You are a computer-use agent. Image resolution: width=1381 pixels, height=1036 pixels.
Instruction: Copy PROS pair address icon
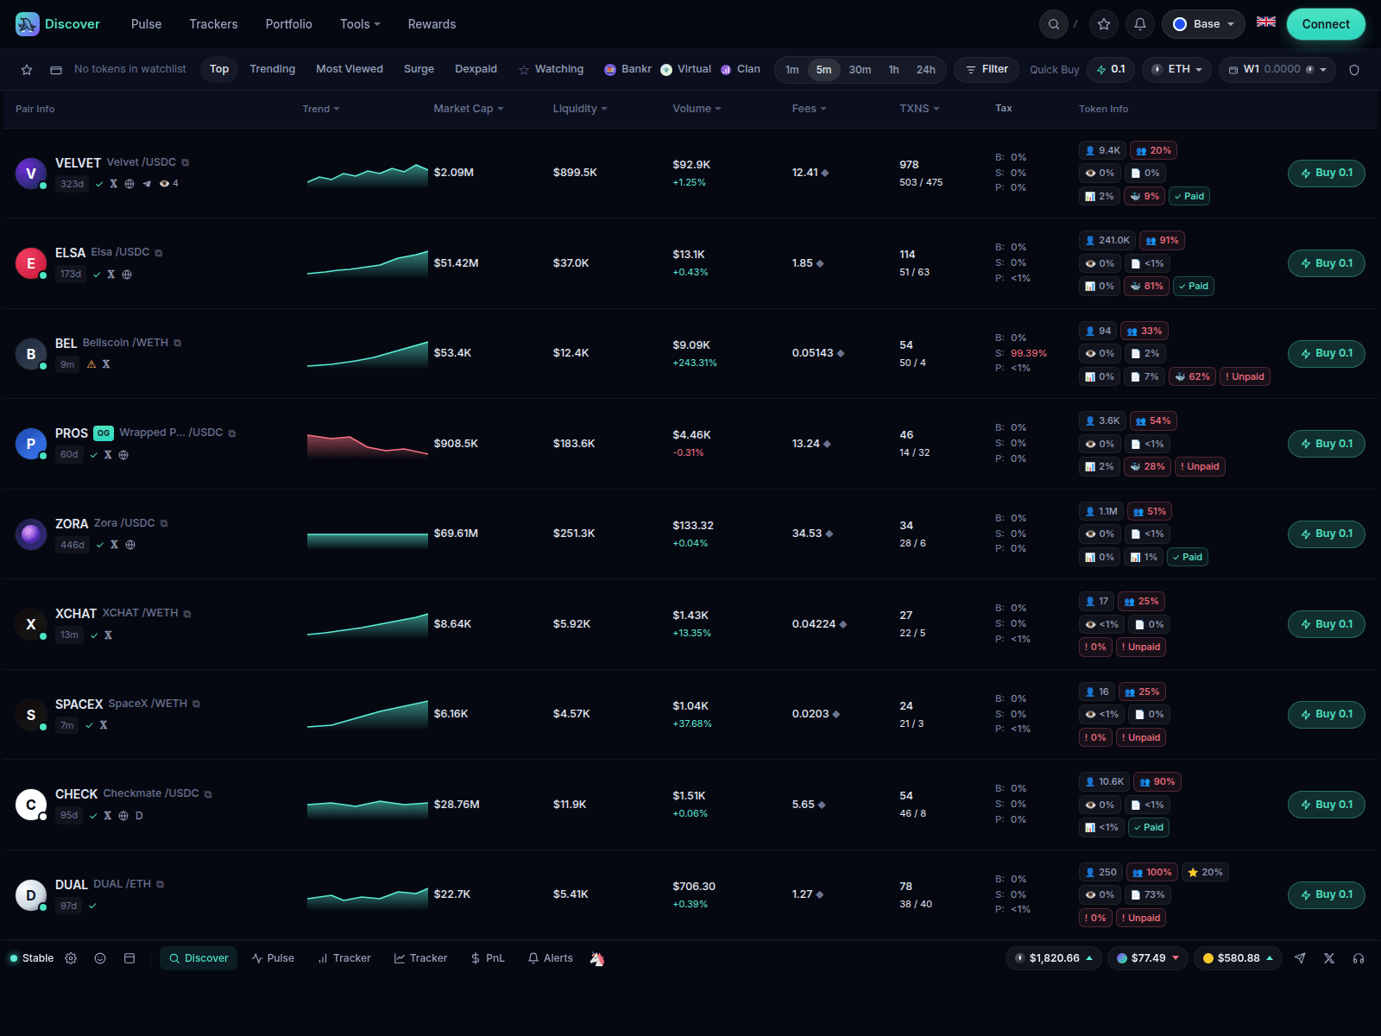(x=232, y=433)
